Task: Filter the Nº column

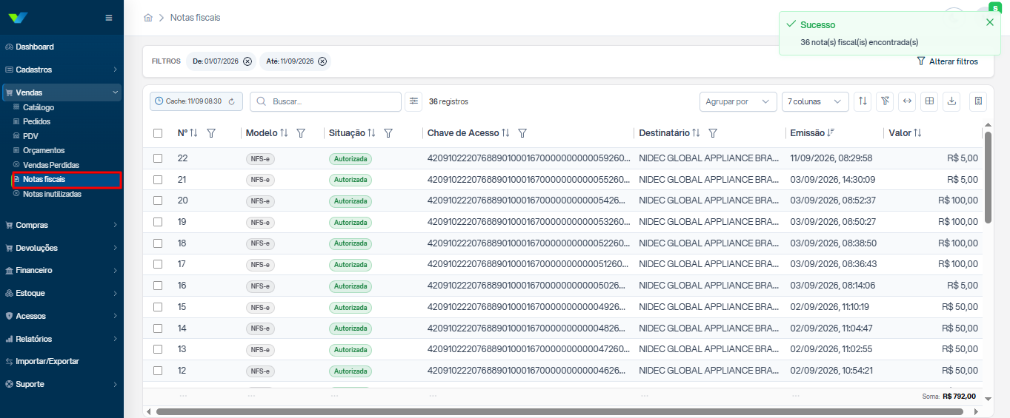Action: coord(211,133)
